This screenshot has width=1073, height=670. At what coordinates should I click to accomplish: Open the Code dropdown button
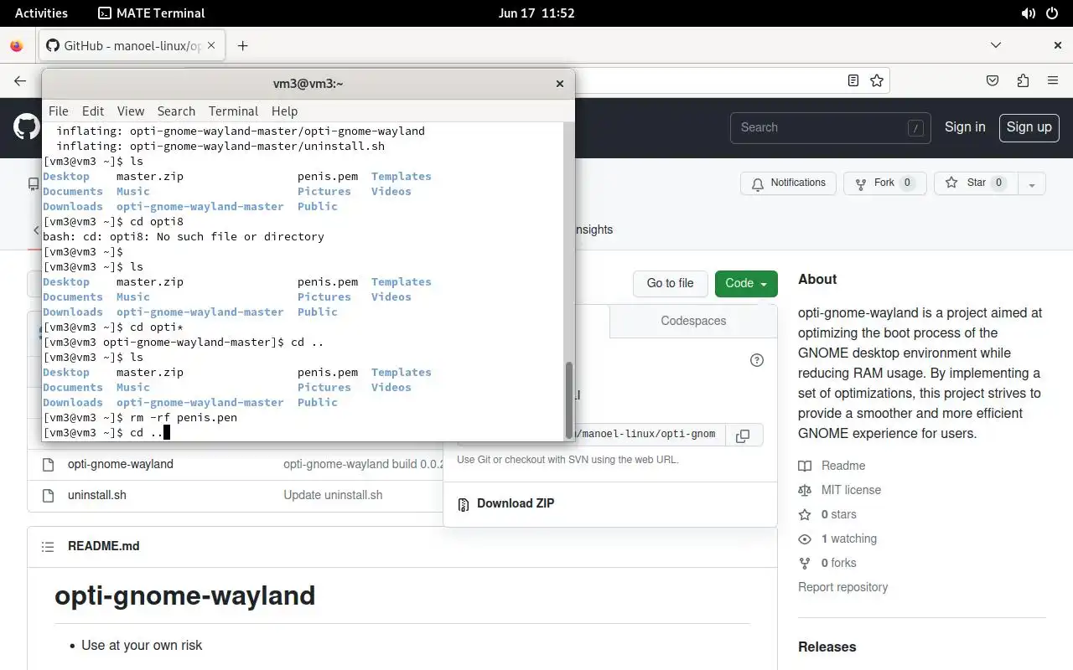pyautogui.click(x=746, y=283)
